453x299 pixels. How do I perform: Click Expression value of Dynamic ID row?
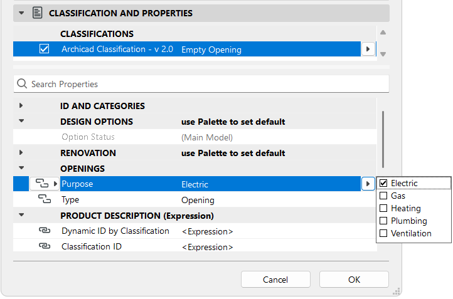[208, 231]
